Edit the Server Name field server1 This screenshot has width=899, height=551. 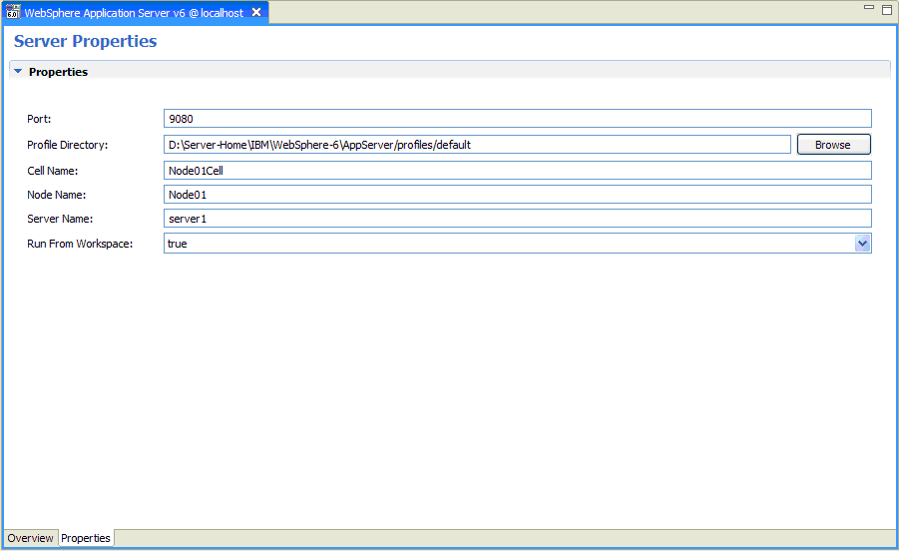tap(517, 219)
